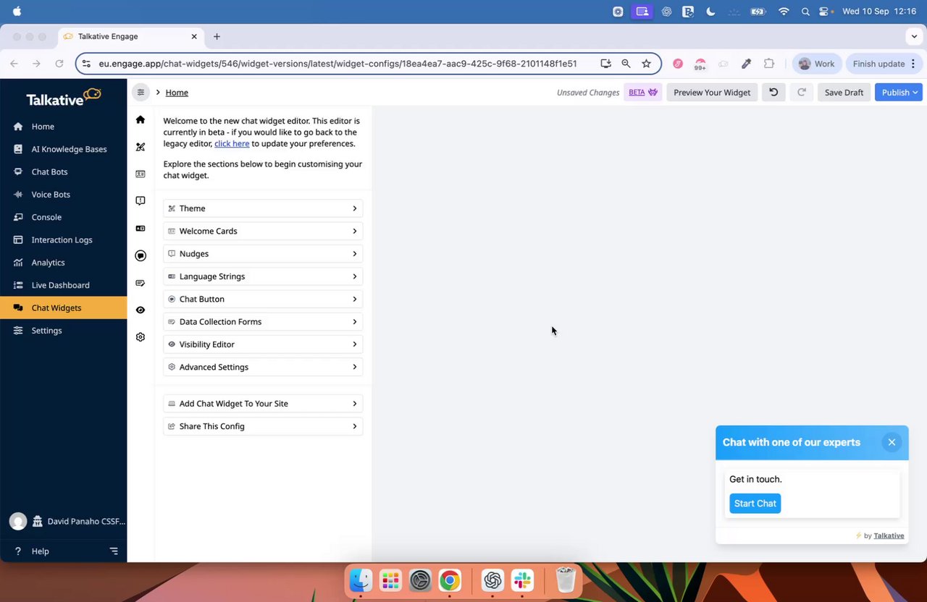
Task: Open the advanced settings gear in rail
Action: (140, 337)
